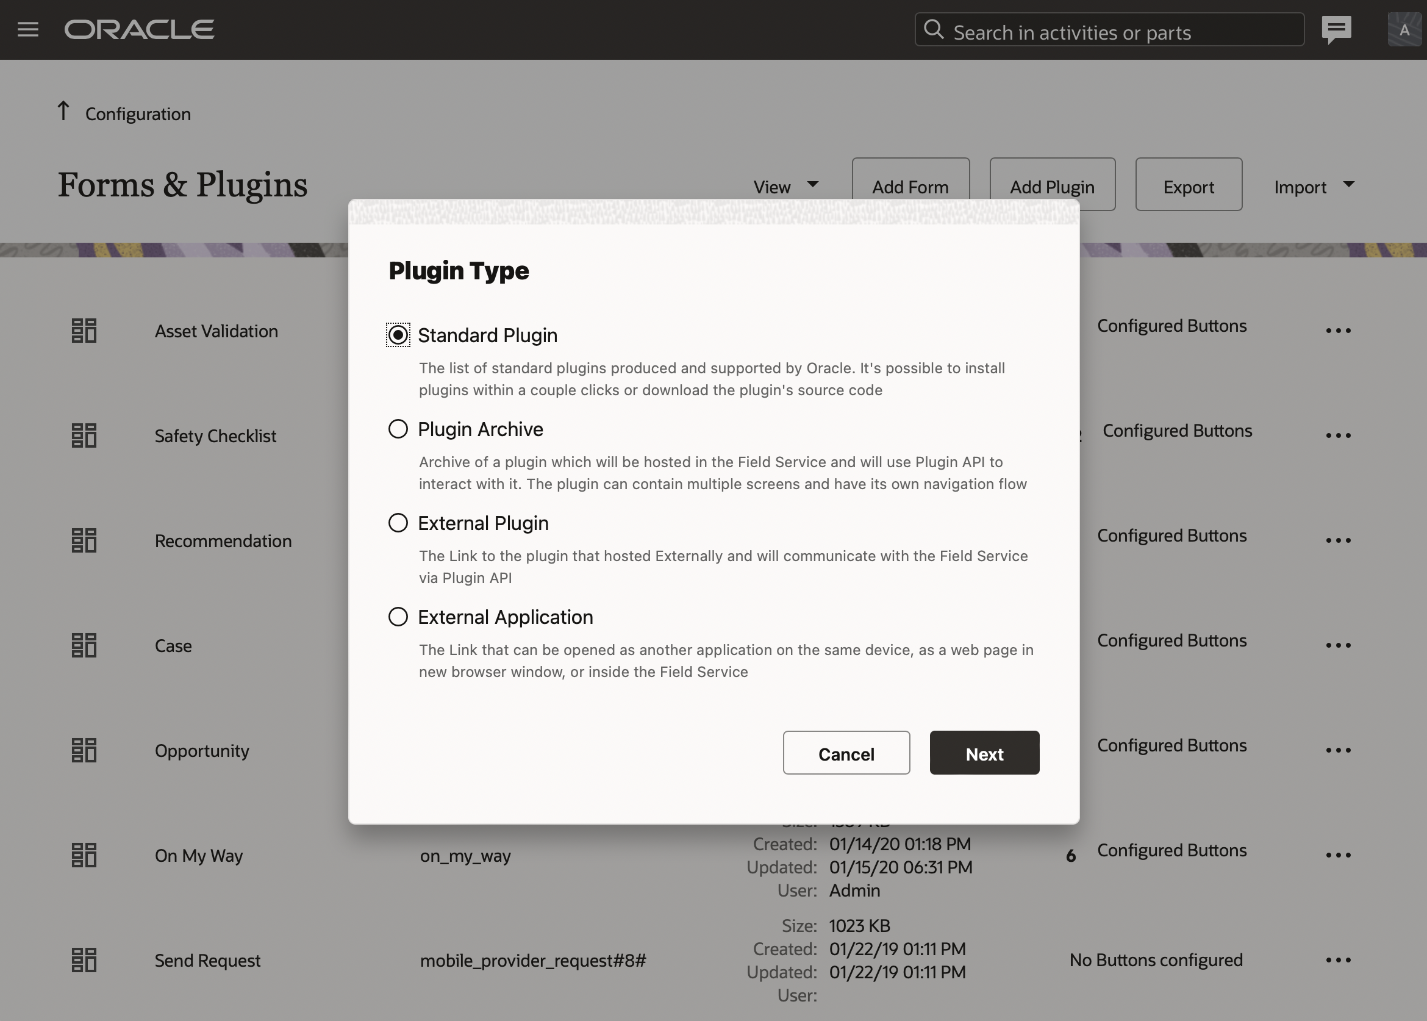This screenshot has width=1427, height=1021.
Task: Expand the Import dropdown
Action: click(x=1313, y=187)
